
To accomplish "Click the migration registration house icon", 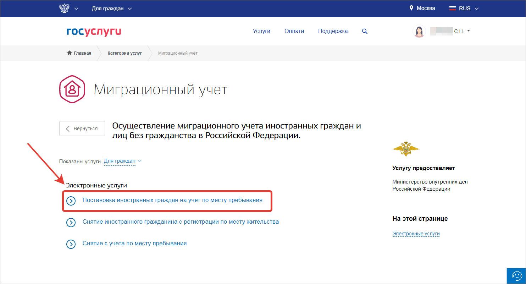I will 72,89.
